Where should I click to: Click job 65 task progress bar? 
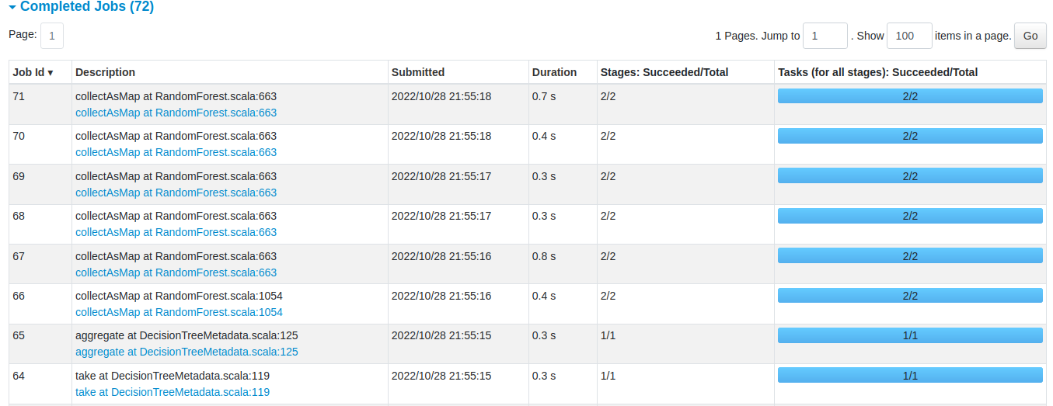click(x=910, y=335)
